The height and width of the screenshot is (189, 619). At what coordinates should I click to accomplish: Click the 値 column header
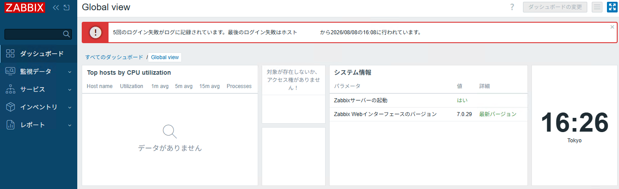[x=460, y=86]
